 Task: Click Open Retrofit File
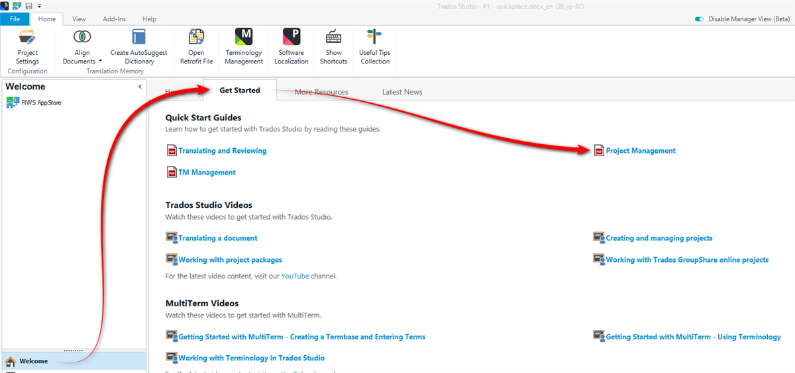click(x=196, y=46)
